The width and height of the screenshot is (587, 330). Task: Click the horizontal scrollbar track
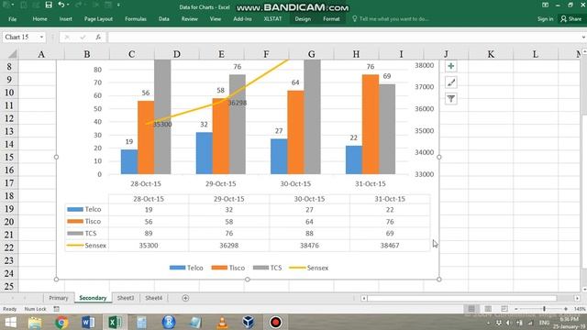(x=461, y=298)
